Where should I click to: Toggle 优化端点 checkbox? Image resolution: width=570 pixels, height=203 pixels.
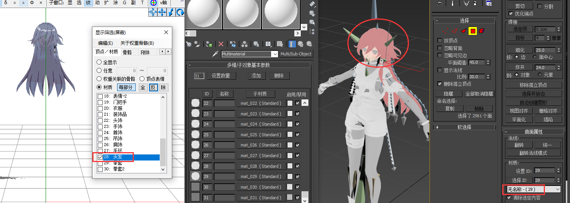(511, 14)
